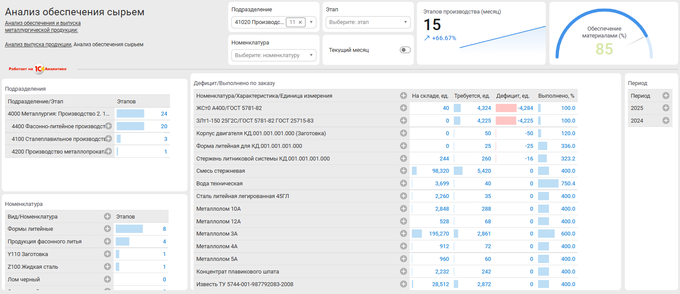
Task: Open the Номенклатура selection dropdown
Action: click(x=273, y=55)
